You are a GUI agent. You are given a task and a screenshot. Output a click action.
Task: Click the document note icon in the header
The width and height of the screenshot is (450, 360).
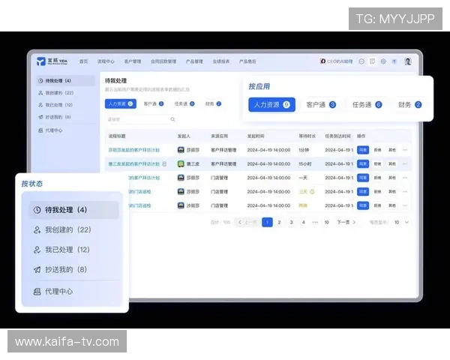point(372,61)
